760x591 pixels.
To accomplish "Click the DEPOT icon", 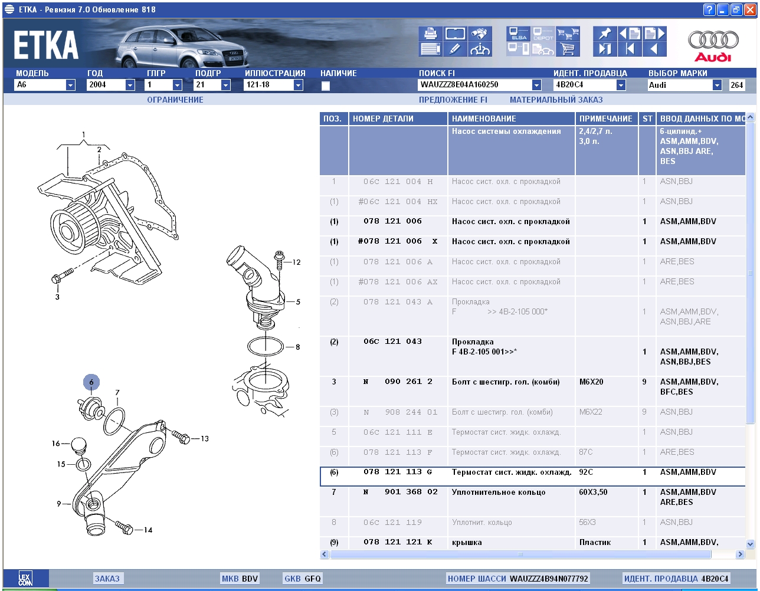I will [x=543, y=34].
